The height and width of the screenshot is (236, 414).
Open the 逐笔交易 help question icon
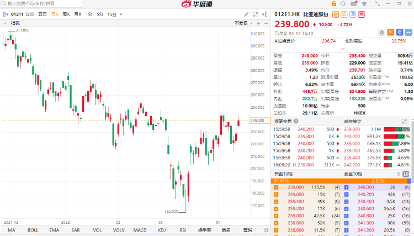coord(296,121)
